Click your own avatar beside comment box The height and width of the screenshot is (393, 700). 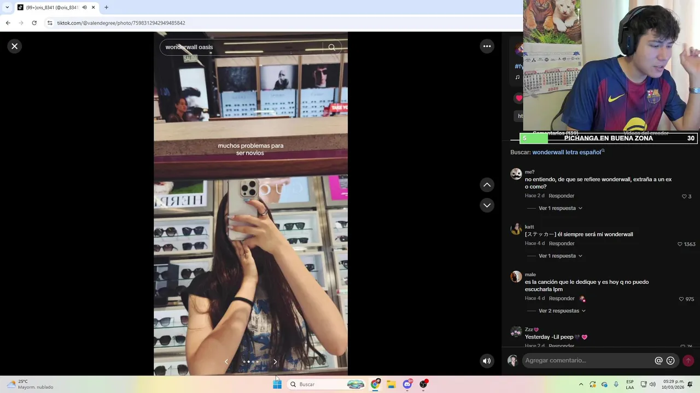(x=512, y=360)
